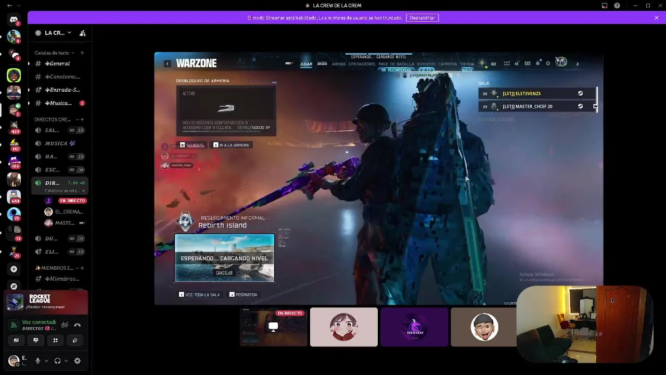Click ARMAS tab in Warzone stream
Screen dimensions: 666x375
click(339, 64)
